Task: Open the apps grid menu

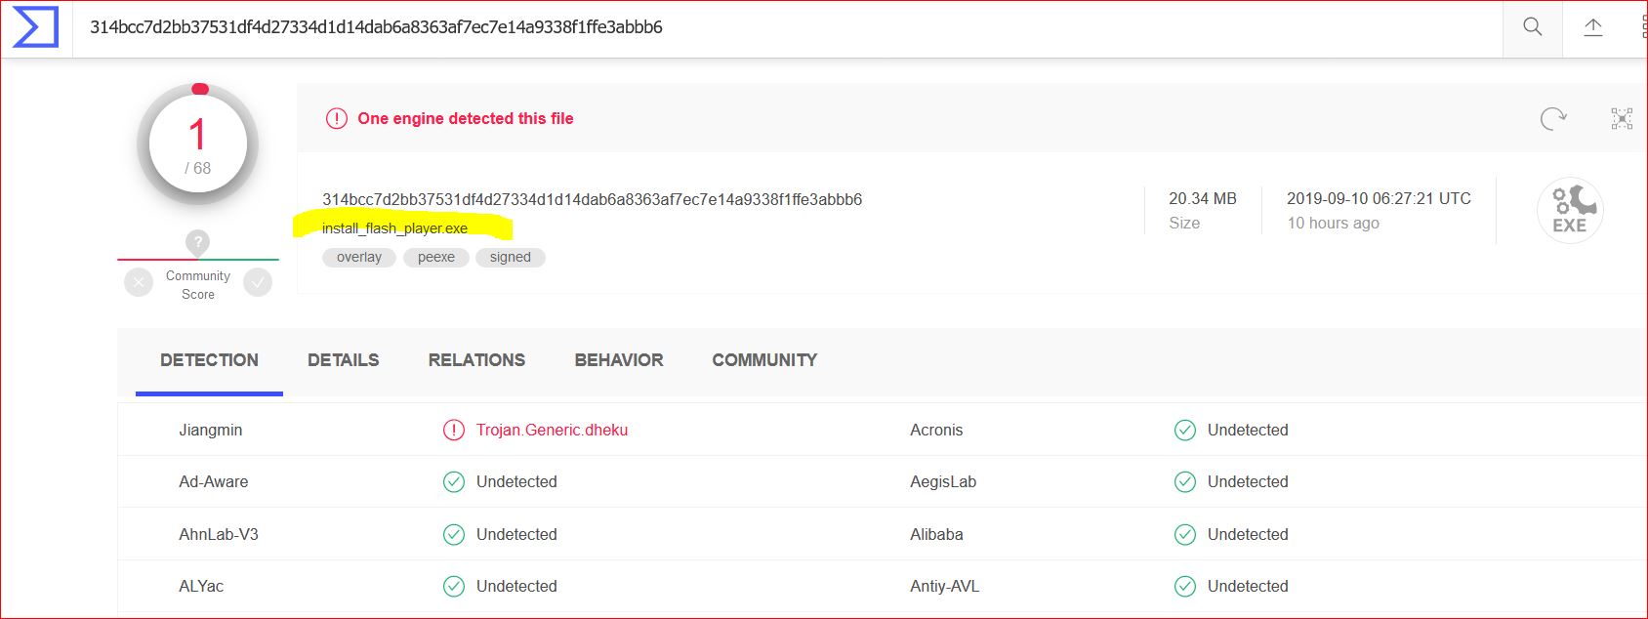Action: pyautogui.click(x=1642, y=27)
